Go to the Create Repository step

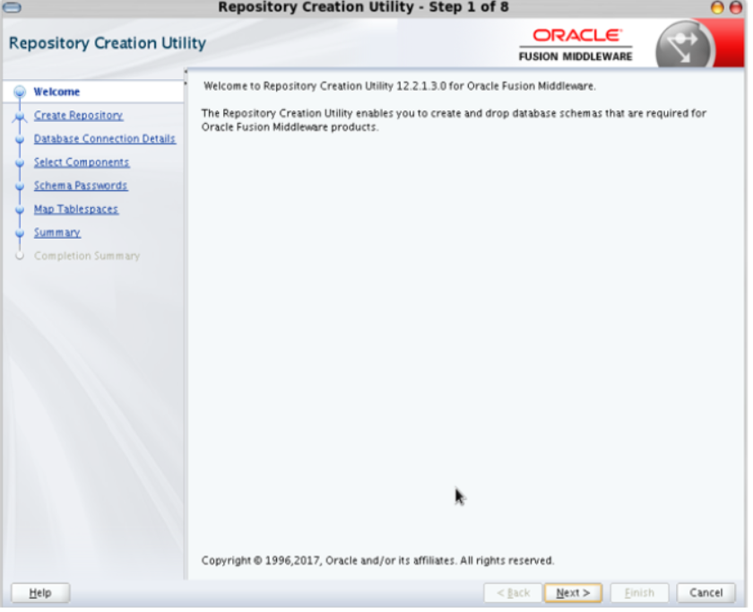click(x=78, y=116)
